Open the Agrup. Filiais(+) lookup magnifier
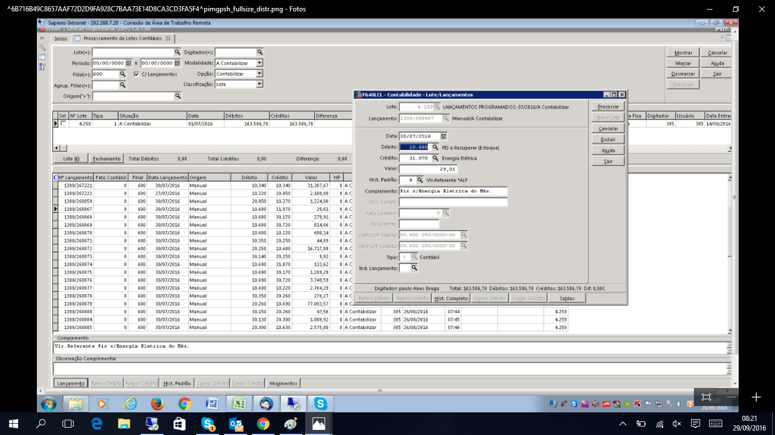This screenshot has width=775, height=435. click(x=122, y=85)
